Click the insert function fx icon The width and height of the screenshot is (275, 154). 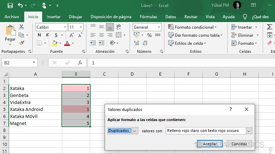pyautogui.click(x=80, y=63)
